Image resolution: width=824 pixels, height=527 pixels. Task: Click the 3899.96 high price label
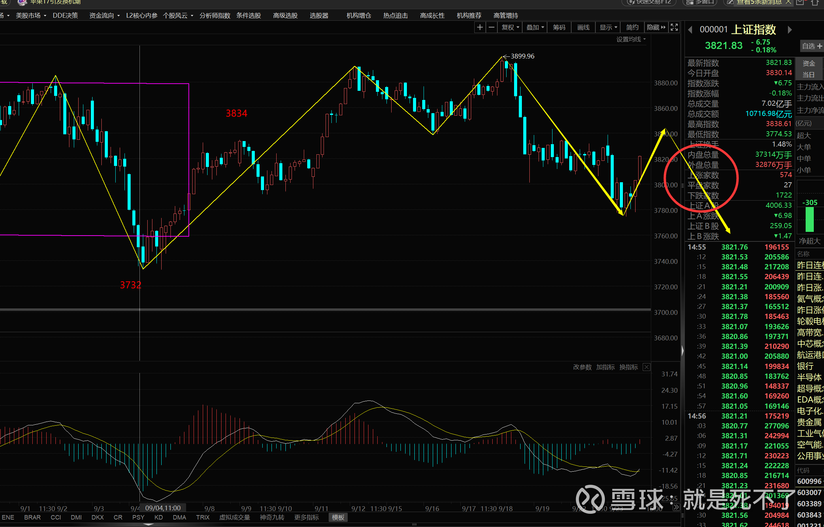point(522,56)
